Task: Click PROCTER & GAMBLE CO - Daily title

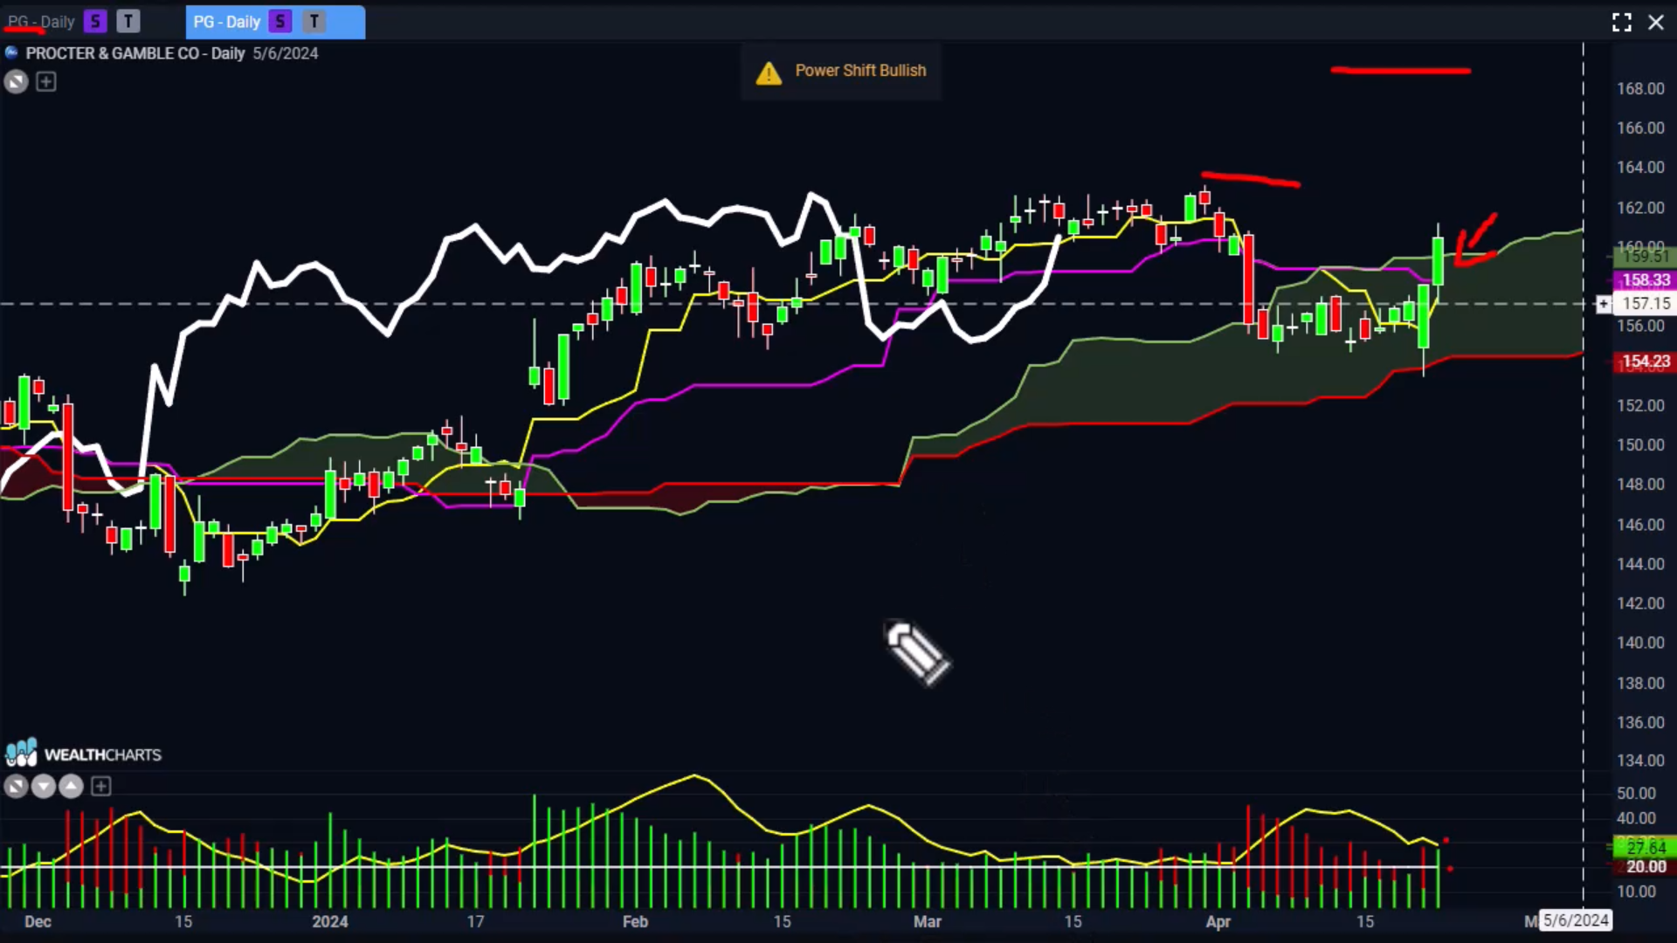Action: pos(135,53)
